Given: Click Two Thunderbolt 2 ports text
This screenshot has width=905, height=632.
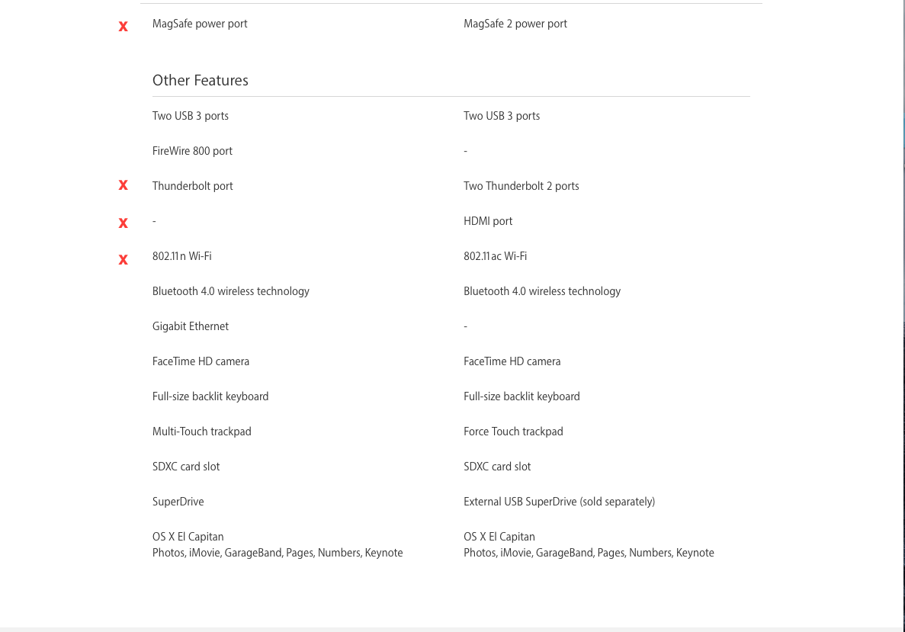Looking at the screenshot, I should (x=521, y=186).
